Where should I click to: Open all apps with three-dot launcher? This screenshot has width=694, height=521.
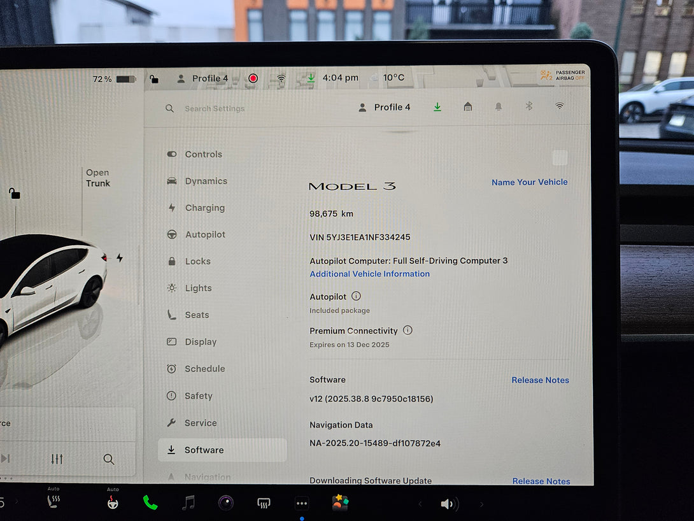tap(302, 504)
